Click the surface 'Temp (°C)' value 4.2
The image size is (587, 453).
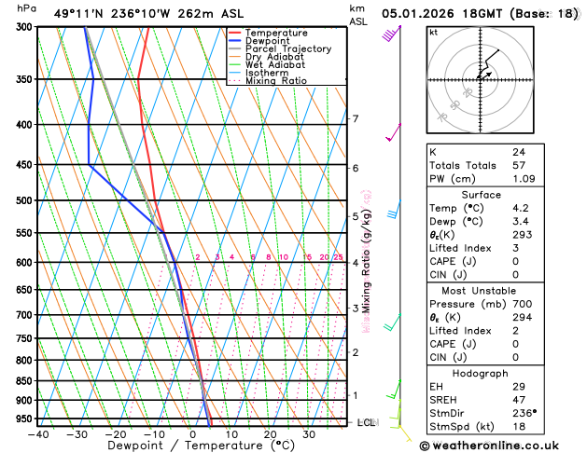click(521, 208)
